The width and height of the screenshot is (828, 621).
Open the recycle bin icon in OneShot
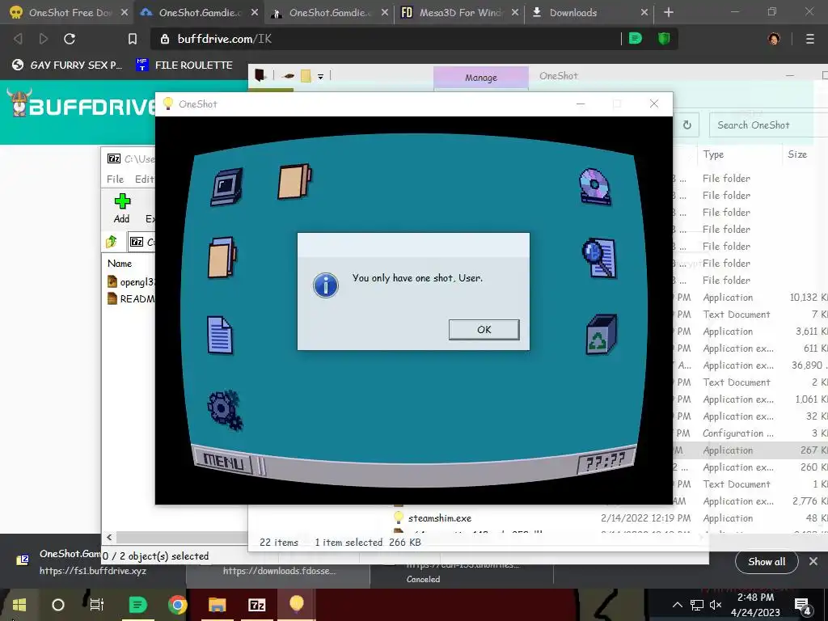pyautogui.click(x=601, y=334)
